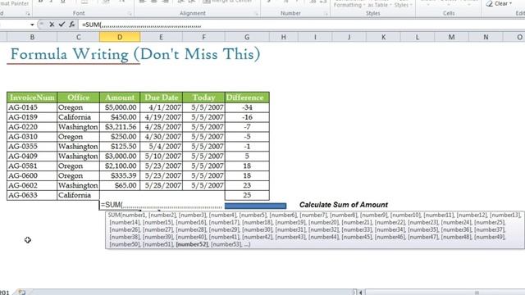The height and width of the screenshot is (295, 525).
Task: Select column I header
Action: [315, 37]
